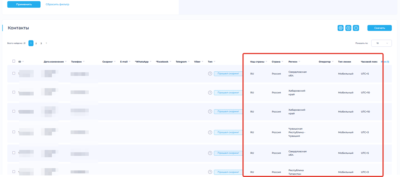Click the plus circle icon to add
Viewport: 400px width, 177px height.
(348, 28)
